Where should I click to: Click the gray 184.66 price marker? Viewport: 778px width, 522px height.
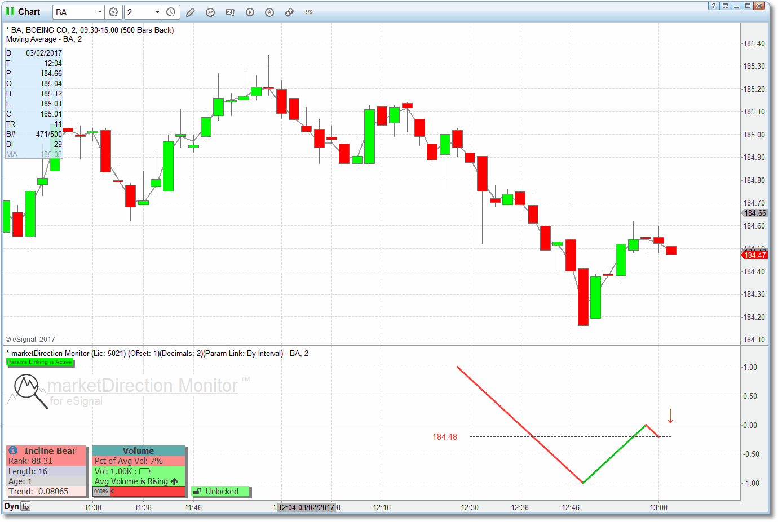click(x=754, y=213)
